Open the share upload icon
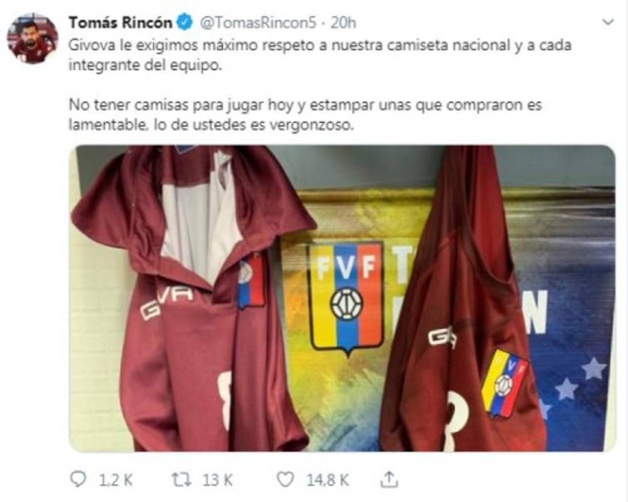 click(388, 479)
